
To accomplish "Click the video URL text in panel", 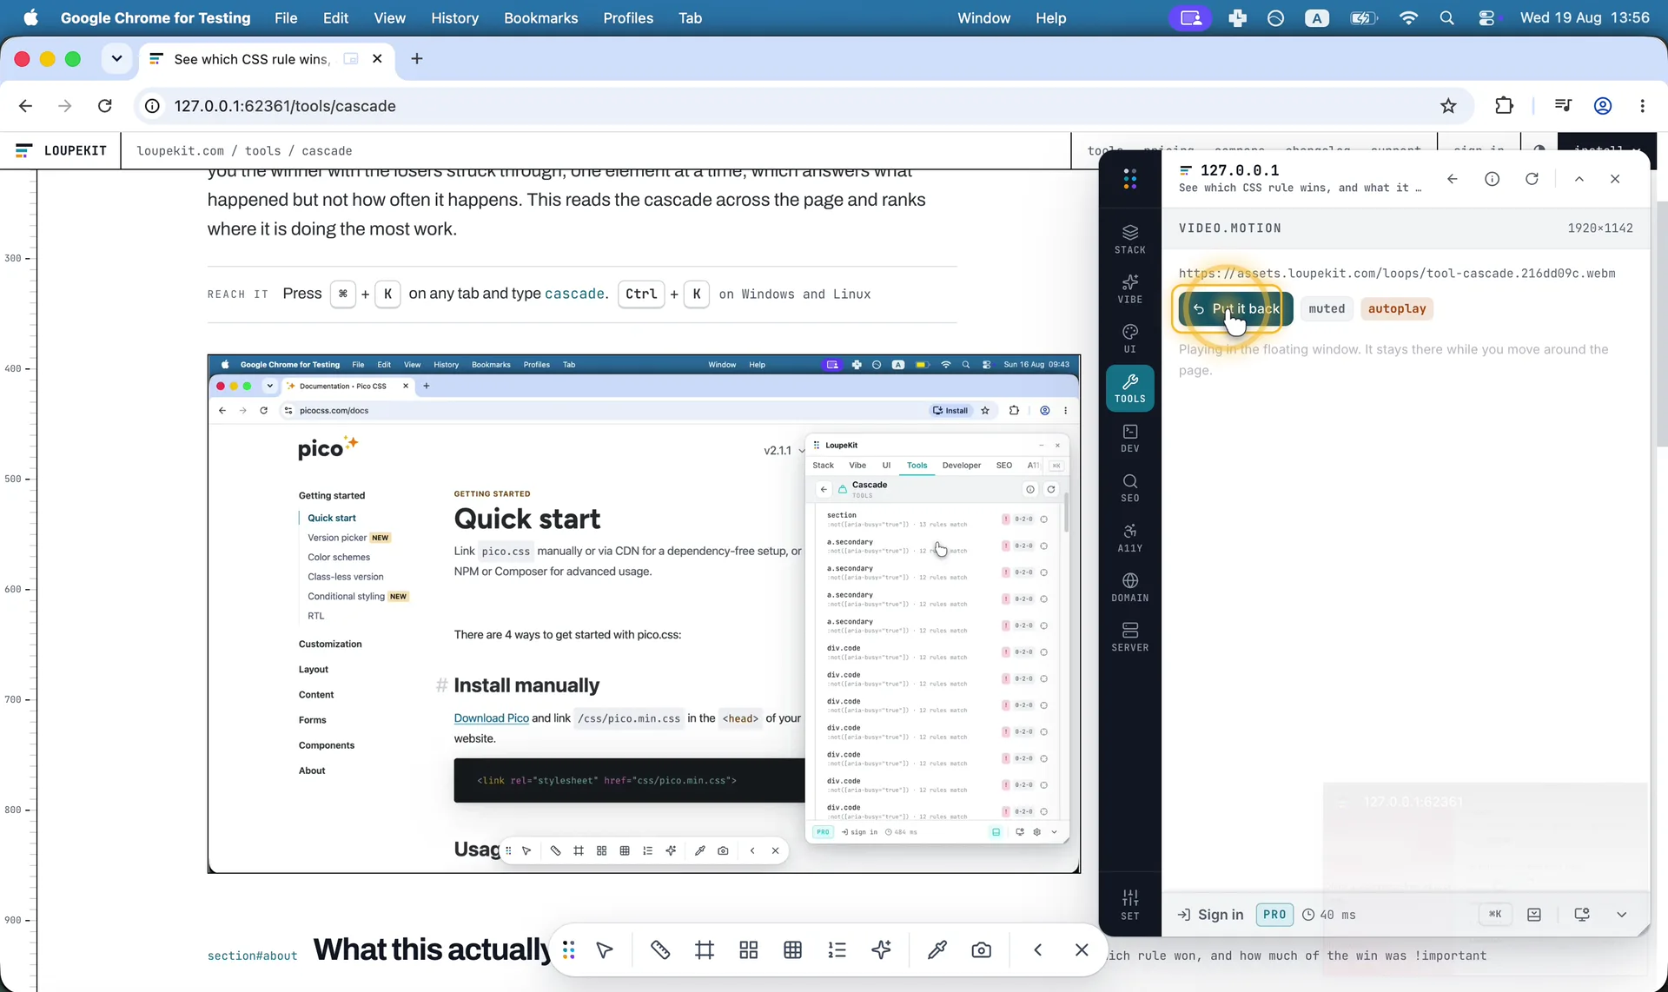I will [x=1397, y=273].
